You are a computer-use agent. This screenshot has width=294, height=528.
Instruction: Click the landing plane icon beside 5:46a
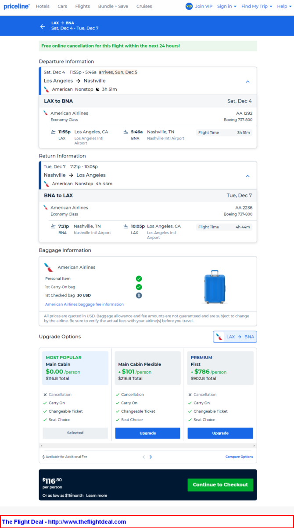(126, 132)
